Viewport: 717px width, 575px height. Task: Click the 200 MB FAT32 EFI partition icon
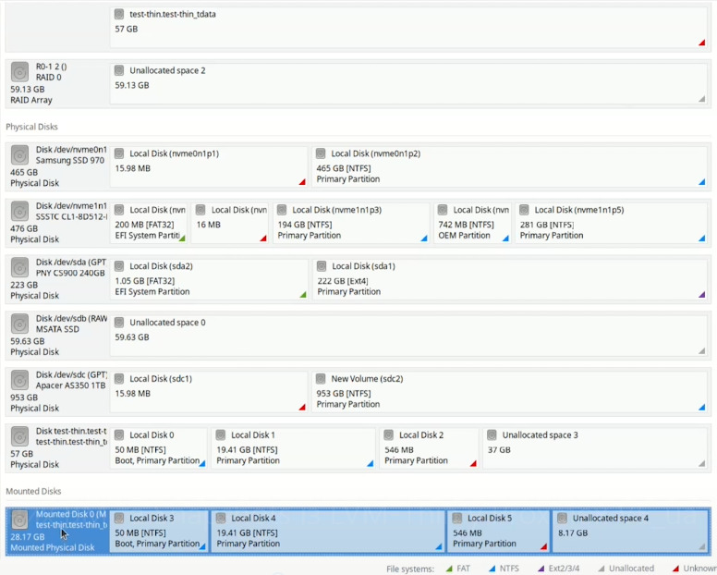[119, 210]
